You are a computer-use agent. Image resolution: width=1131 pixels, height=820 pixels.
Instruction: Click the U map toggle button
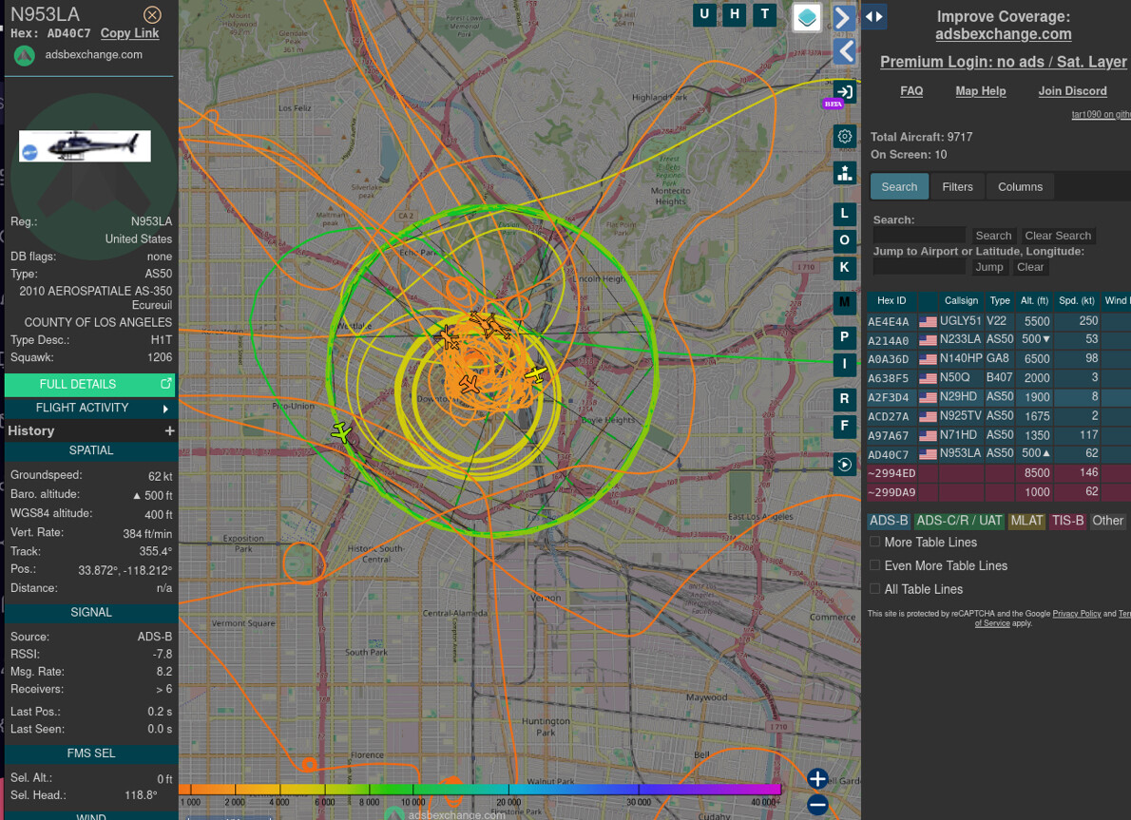(x=704, y=14)
